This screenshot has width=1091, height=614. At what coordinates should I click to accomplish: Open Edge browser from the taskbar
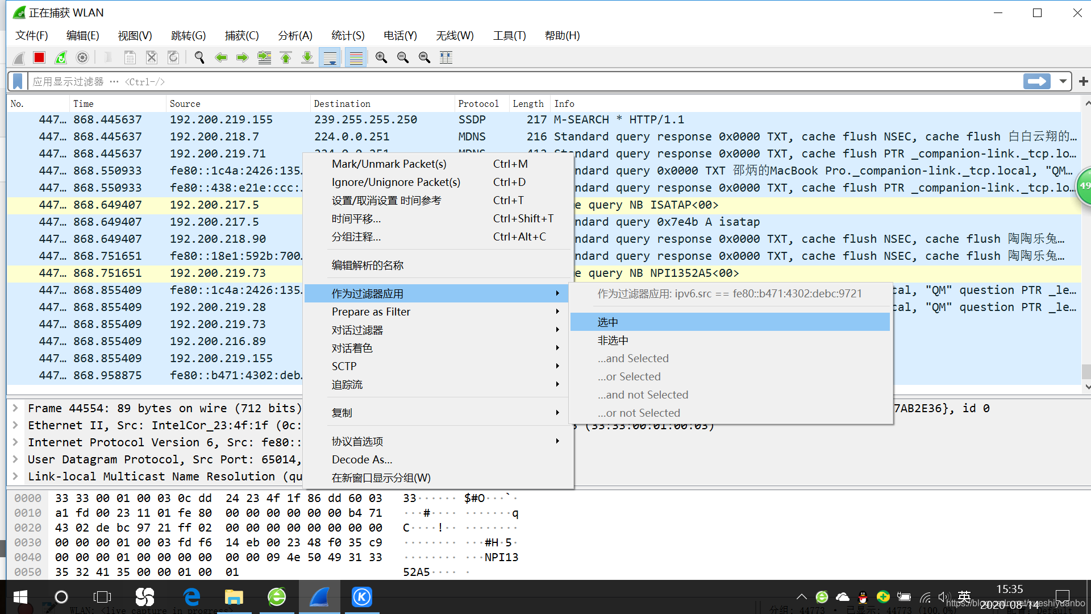pyautogui.click(x=191, y=597)
